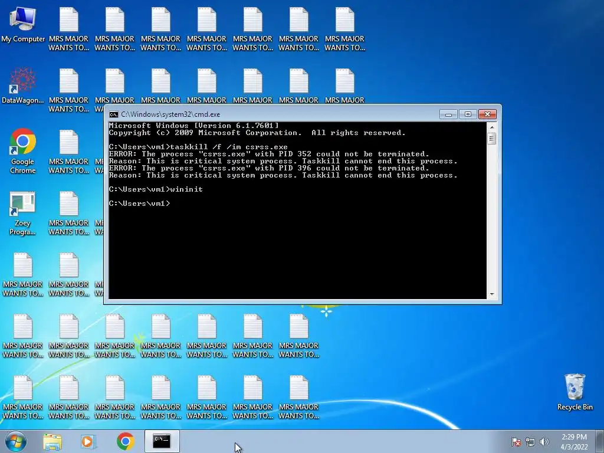
Task: Launch Windows Media Player from the taskbar
Action: [88, 441]
